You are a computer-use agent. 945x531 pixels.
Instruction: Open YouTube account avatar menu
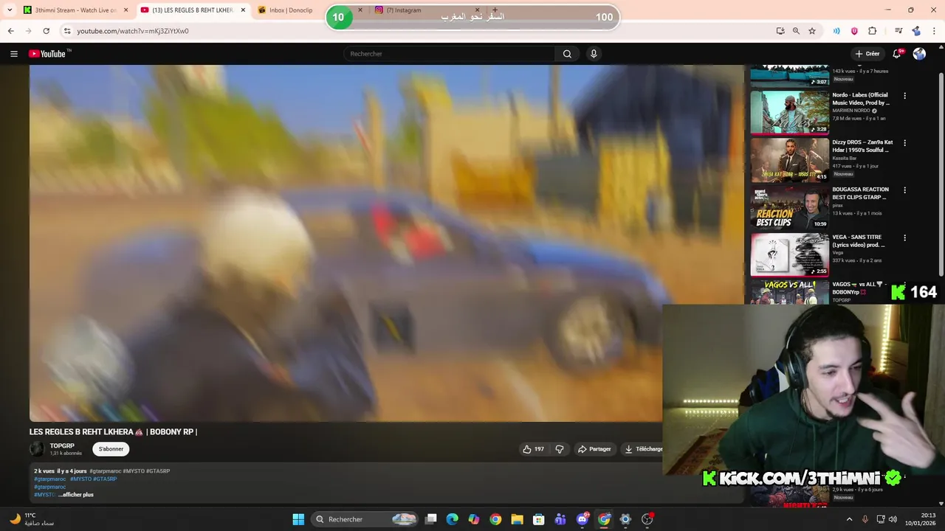[919, 54]
